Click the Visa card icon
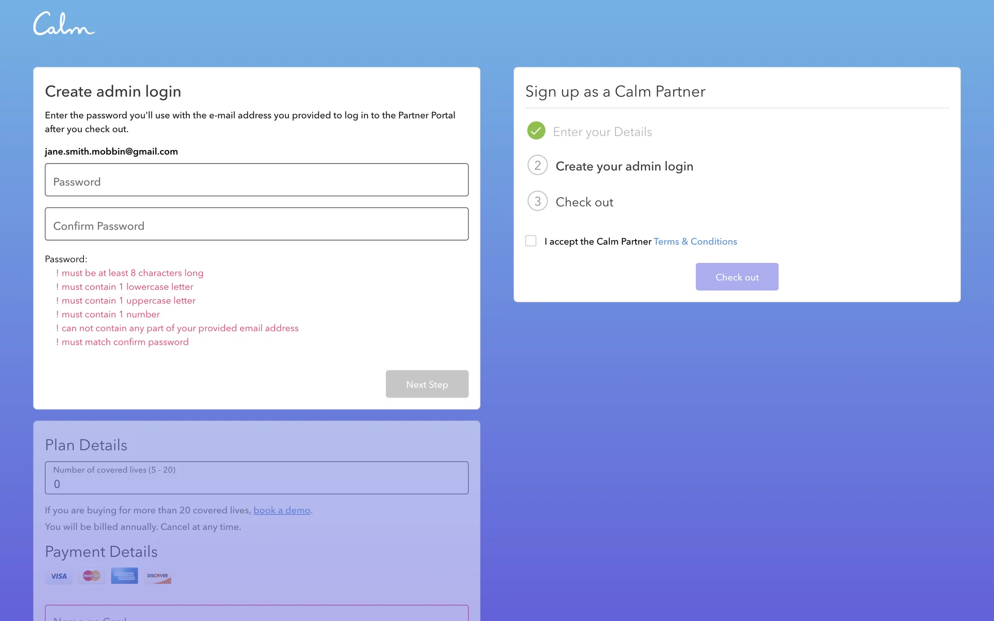Viewport: 994px width, 621px height. (59, 576)
